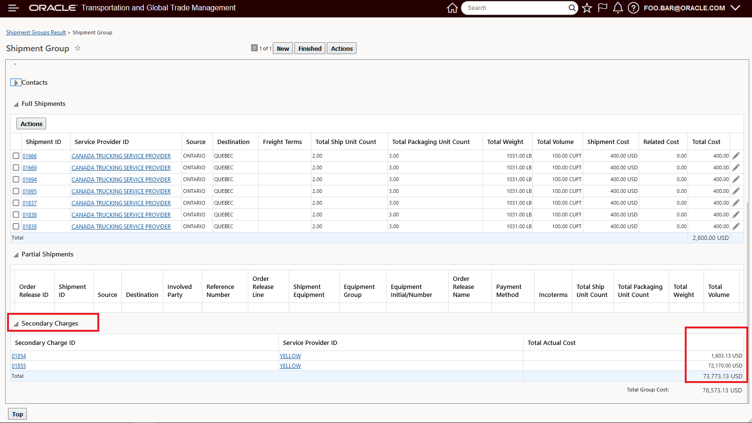Viewport: 752px width, 423px height.
Task: Click the Secondary Charge ID column header
Action: coord(45,343)
